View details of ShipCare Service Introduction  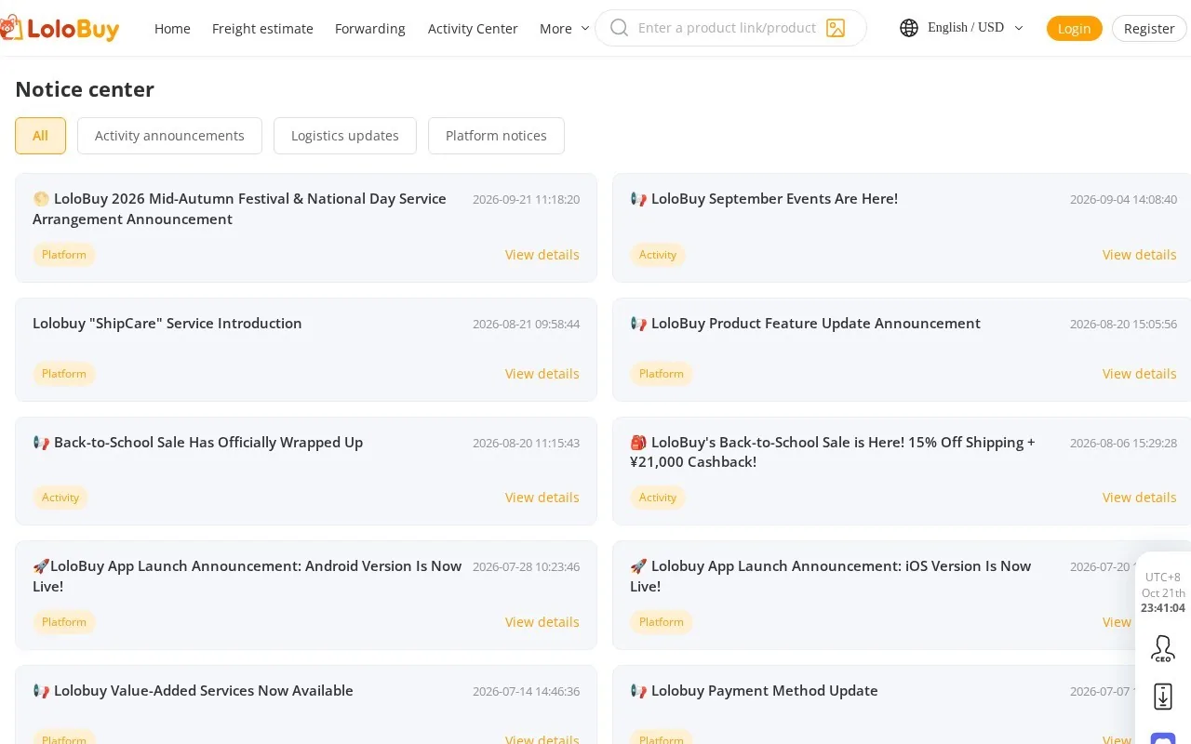click(542, 374)
